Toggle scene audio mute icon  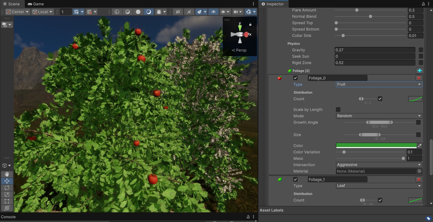189,12
